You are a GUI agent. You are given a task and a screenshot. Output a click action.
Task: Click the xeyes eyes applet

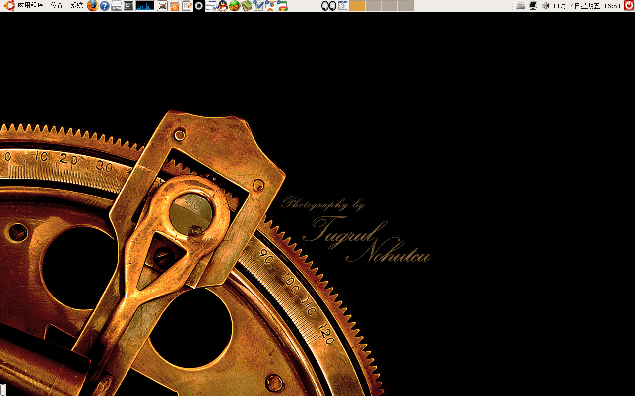(x=328, y=6)
